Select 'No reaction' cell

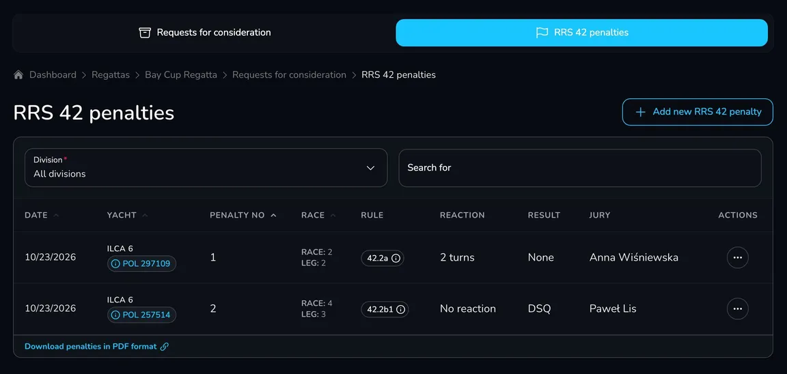point(468,308)
